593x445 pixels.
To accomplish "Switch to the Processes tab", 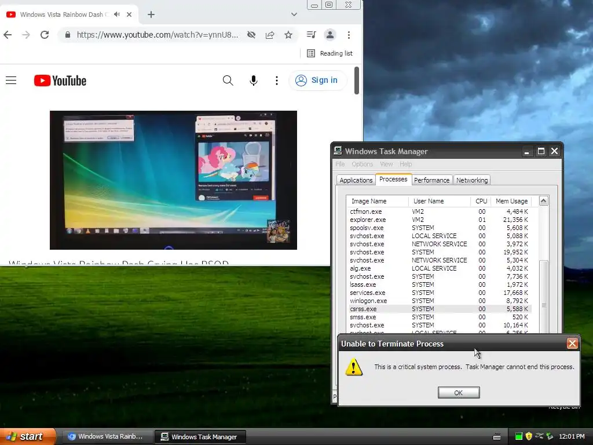I will 393,180.
